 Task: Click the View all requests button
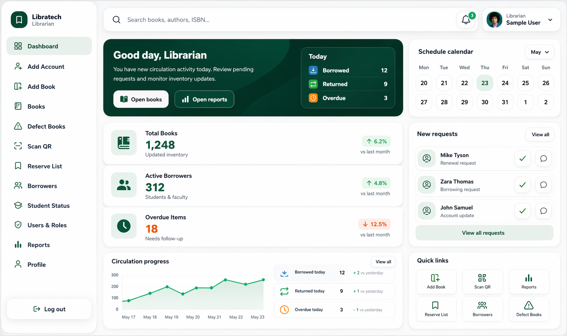pos(484,233)
